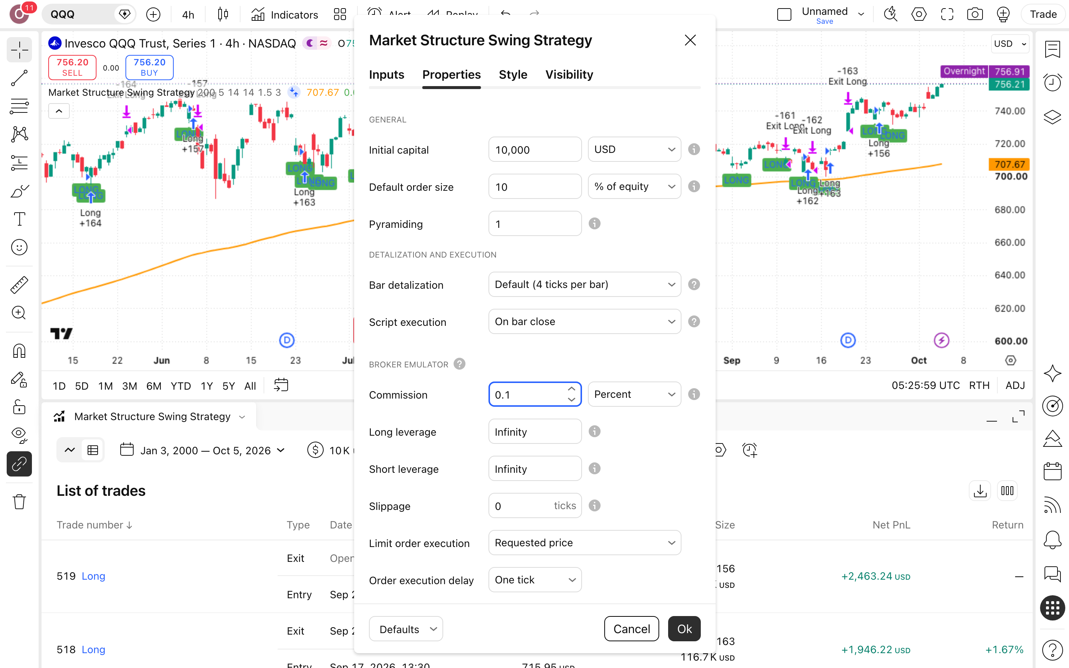Toggle fullscreen mode icon
The image size is (1069, 668).
pos(947,14)
